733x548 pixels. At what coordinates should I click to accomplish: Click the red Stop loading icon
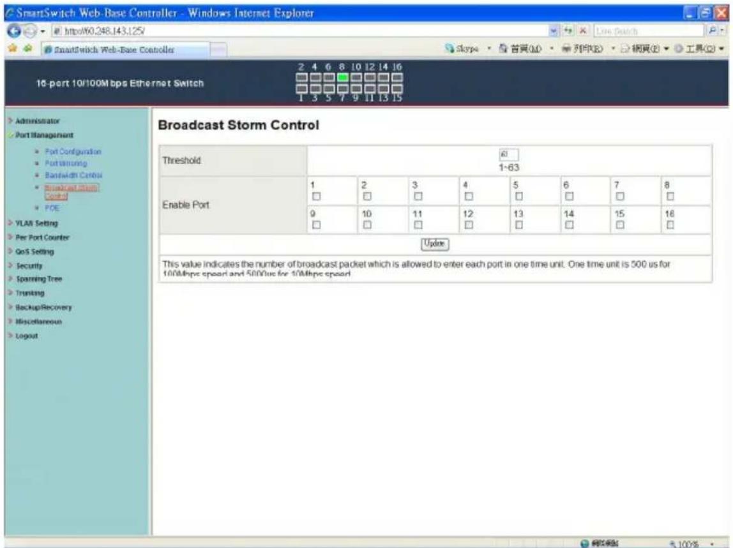click(x=583, y=31)
